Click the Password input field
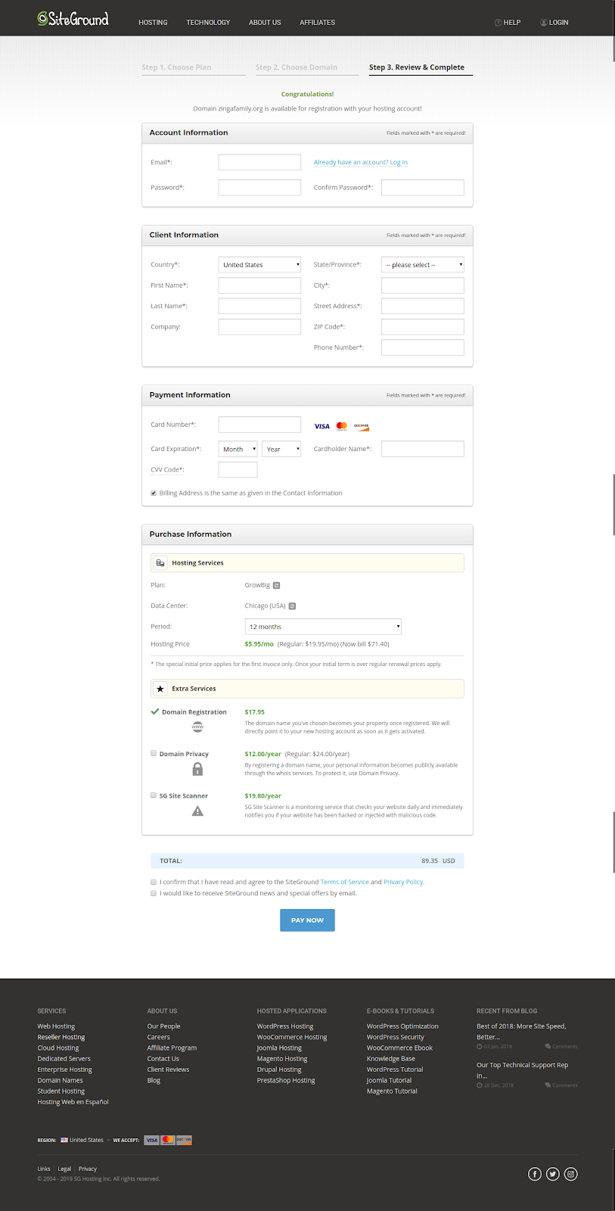The height and width of the screenshot is (1211, 615). coord(259,188)
